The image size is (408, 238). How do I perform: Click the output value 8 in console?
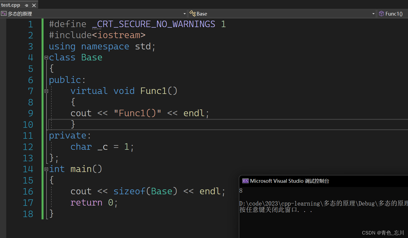pyautogui.click(x=241, y=191)
